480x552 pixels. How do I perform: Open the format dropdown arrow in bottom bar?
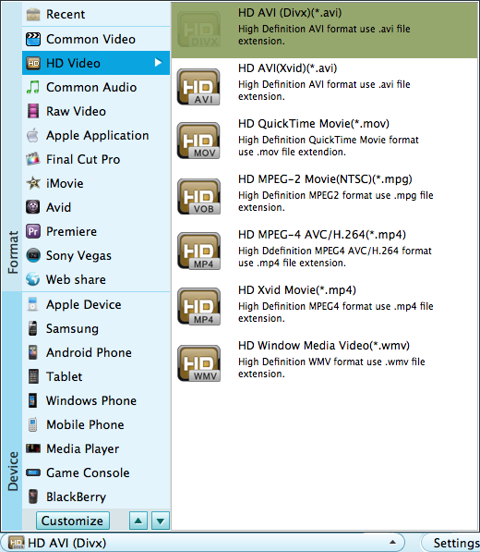coord(393,543)
